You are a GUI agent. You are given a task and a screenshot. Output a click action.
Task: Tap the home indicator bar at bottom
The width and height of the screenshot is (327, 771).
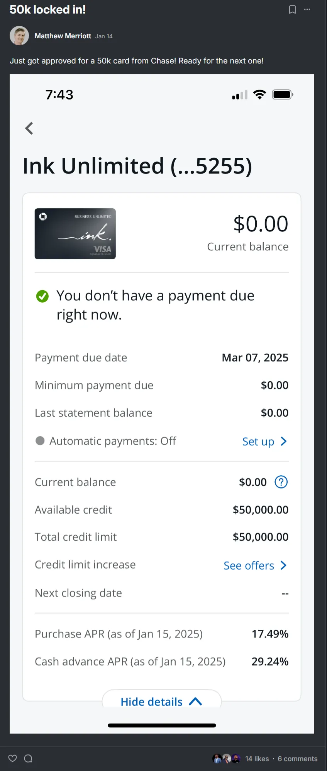[162, 725]
